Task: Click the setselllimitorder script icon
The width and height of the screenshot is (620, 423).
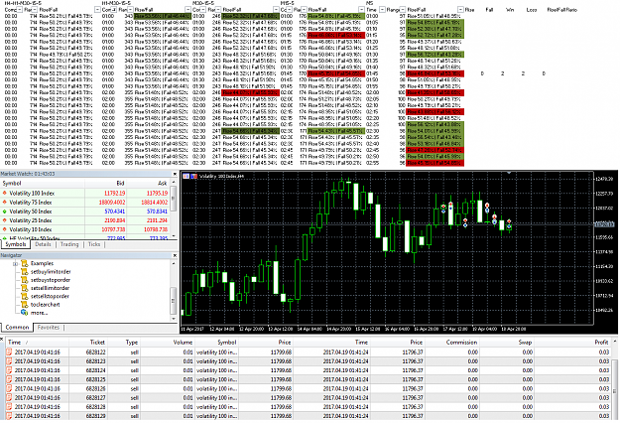Action: point(25,288)
